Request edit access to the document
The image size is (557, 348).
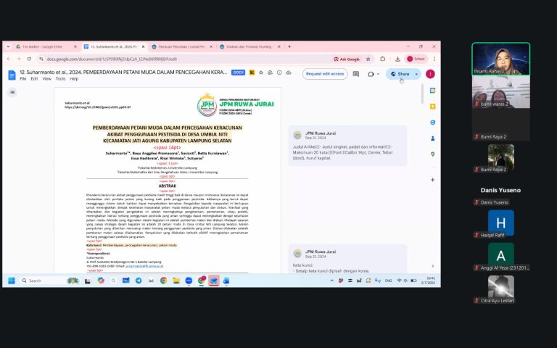pos(325,74)
